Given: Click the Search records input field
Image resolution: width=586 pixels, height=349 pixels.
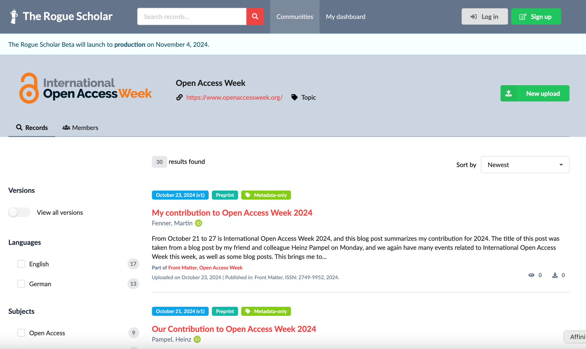Looking at the screenshot, I should click(x=192, y=17).
